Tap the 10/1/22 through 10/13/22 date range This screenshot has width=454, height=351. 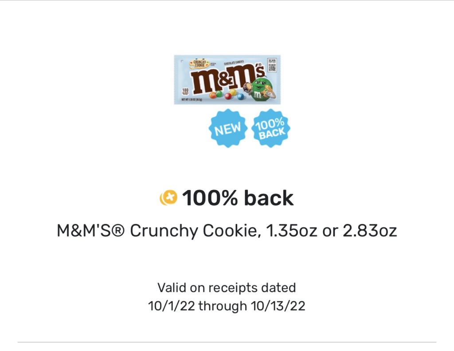click(227, 306)
